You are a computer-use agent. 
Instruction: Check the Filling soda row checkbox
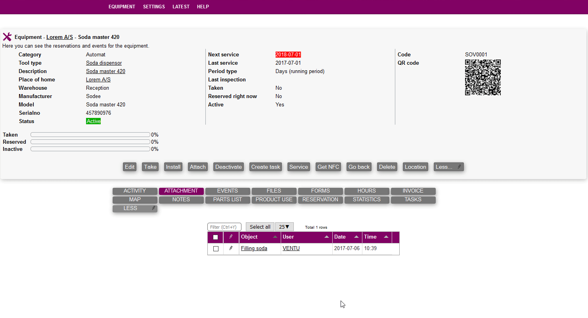[216, 249]
